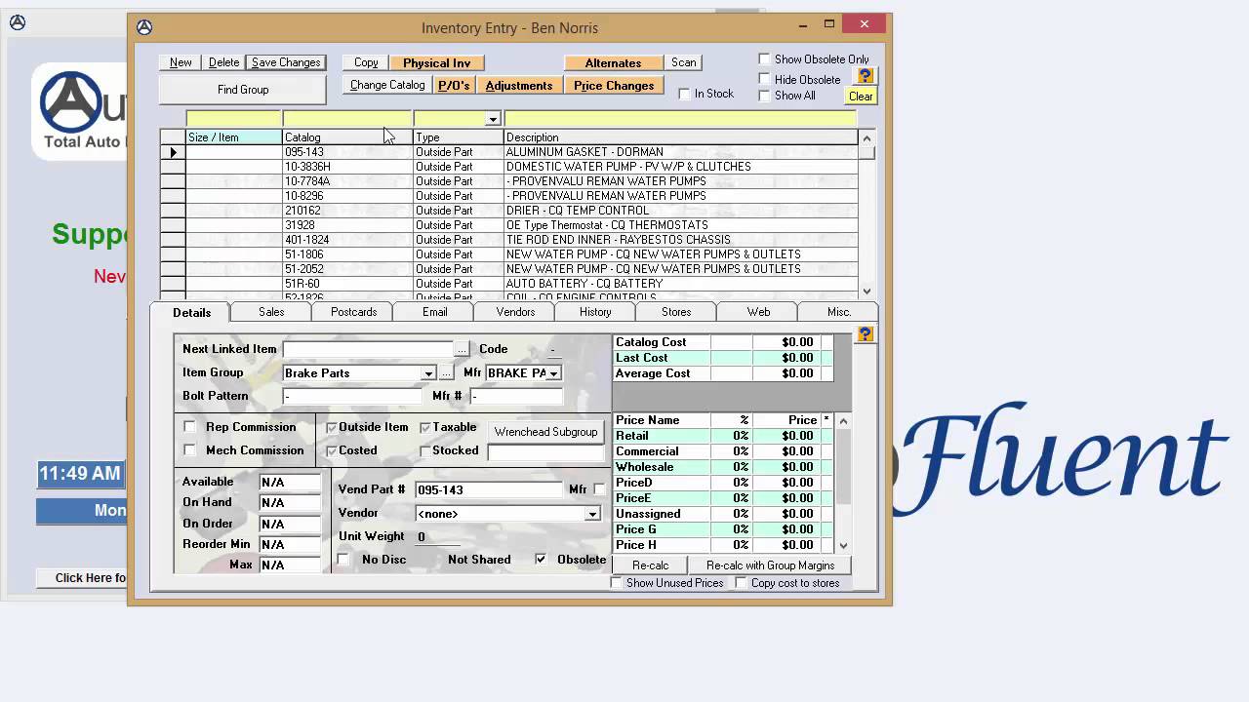The width and height of the screenshot is (1249, 702).
Task: Click the Bolt Pattern field
Action: 352,396
